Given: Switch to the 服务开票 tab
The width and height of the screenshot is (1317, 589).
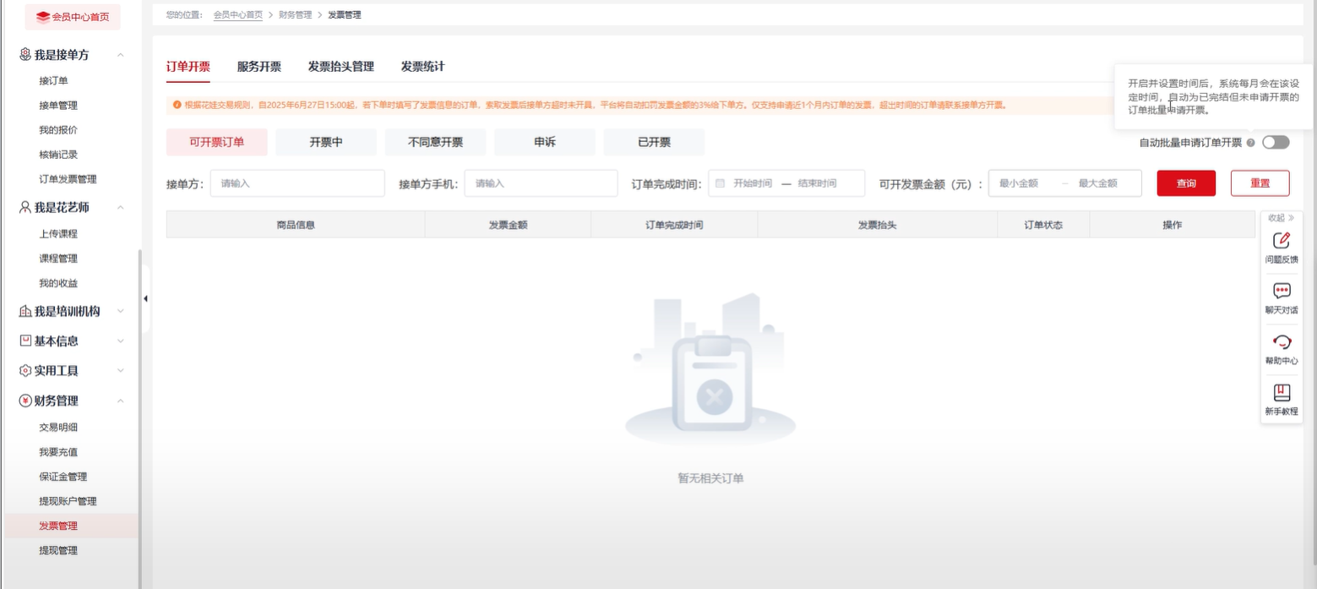Looking at the screenshot, I should click(259, 67).
